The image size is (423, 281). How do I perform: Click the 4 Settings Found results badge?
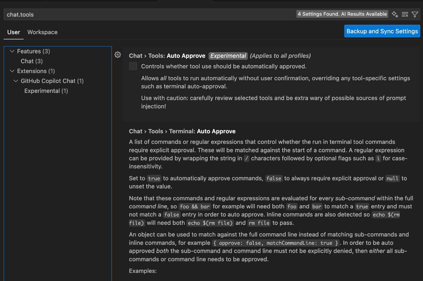pos(342,14)
